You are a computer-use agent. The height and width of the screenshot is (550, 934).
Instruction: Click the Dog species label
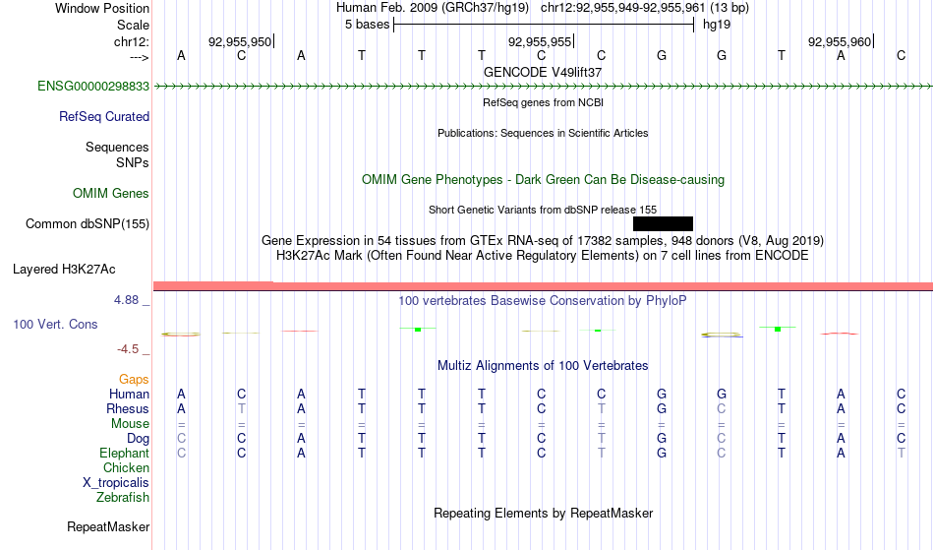click(x=139, y=439)
